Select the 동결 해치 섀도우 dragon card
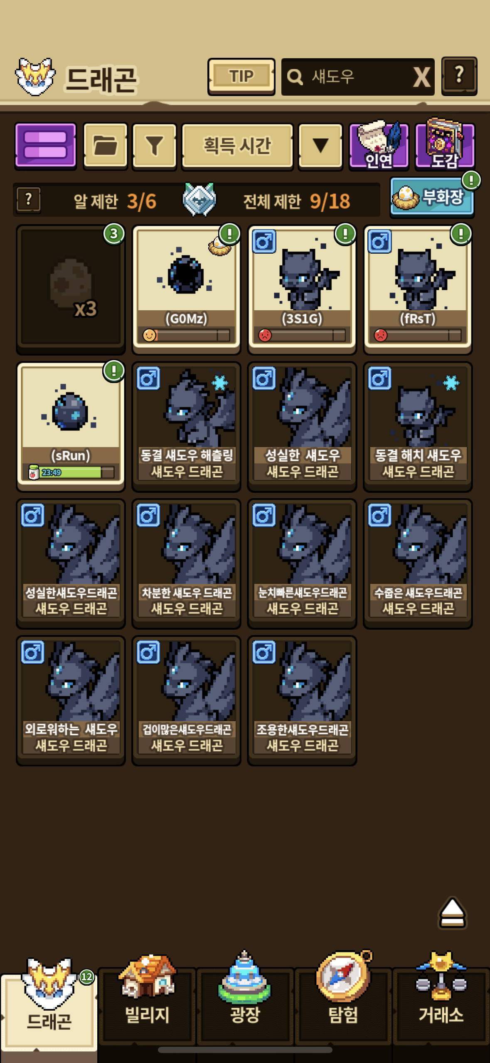Screen dimensions: 490x1063 tap(418, 426)
